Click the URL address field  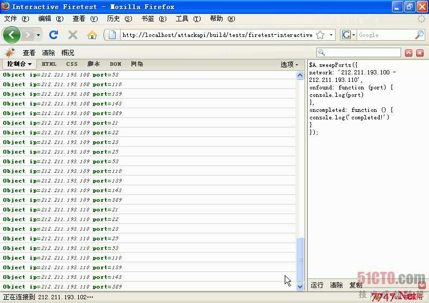point(218,35)
